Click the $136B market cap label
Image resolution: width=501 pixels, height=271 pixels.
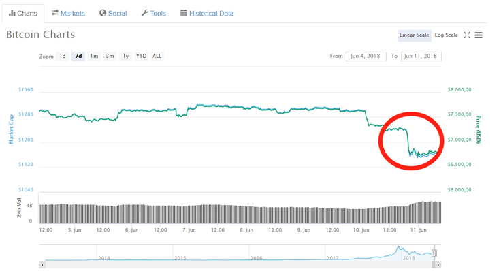(x=26, y=89)
